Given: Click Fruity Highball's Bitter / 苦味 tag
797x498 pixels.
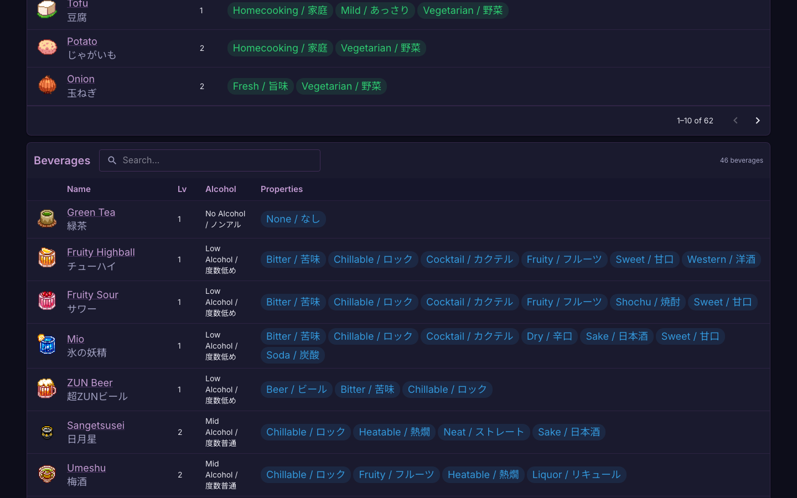Looking at the screenshot, I should pos(293,260).
